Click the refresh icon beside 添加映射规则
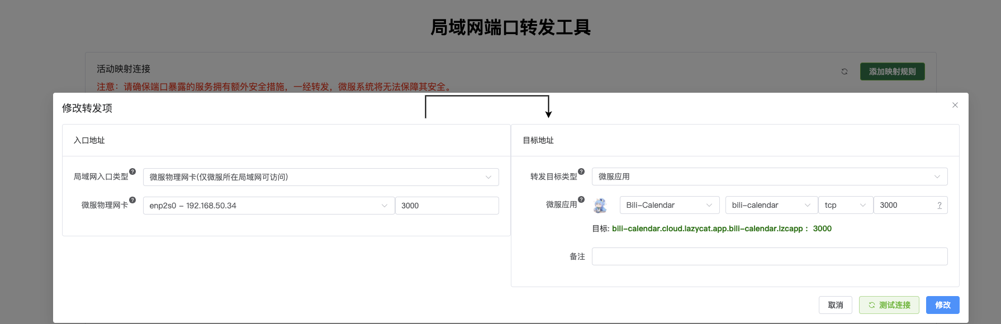This screenshot has width=1001, height=324. coord(845,72)
